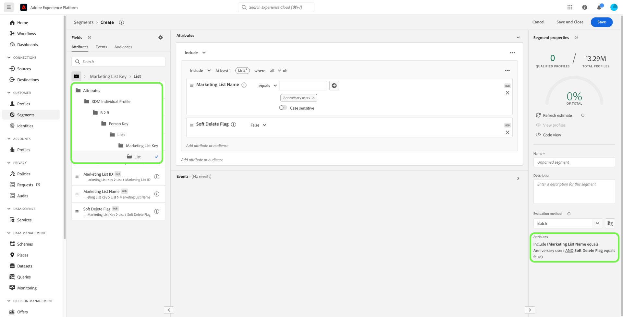The width and height of the screenshot is (623, 317).
Task: Click the segment Description box
Action: click(x=574, y=192)
